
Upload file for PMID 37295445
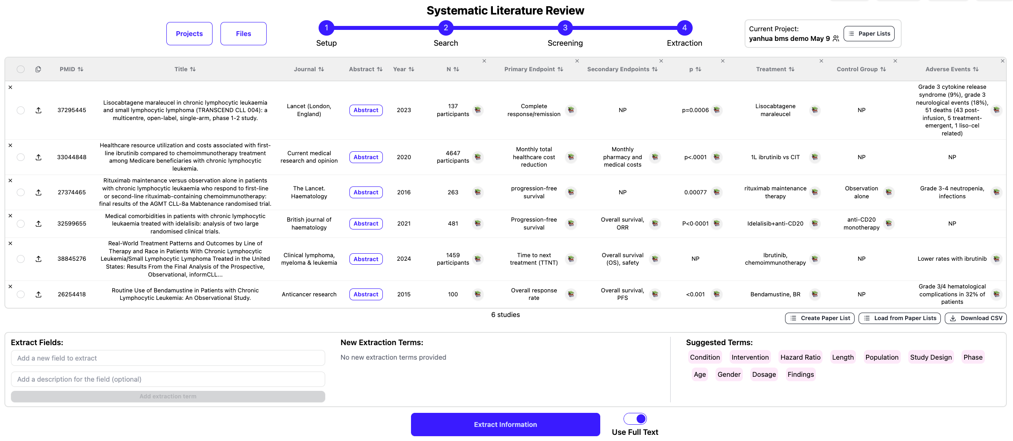(39, 110)
